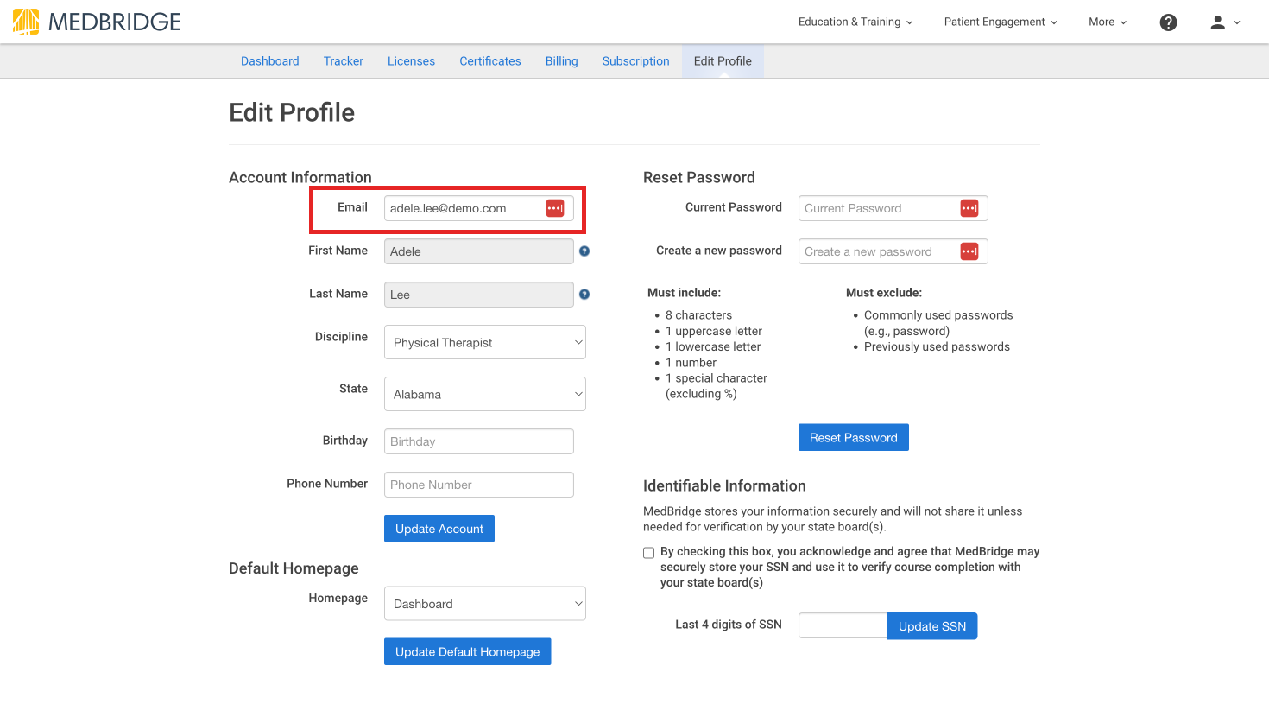Click the 'Default Homepage' heading
This screenshot has height=704, width=1269.
pos(294,568)
